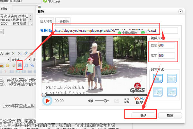Click the 00:00 time label
Viewport: 193px width, 129px height.
(x=59, y=101)
